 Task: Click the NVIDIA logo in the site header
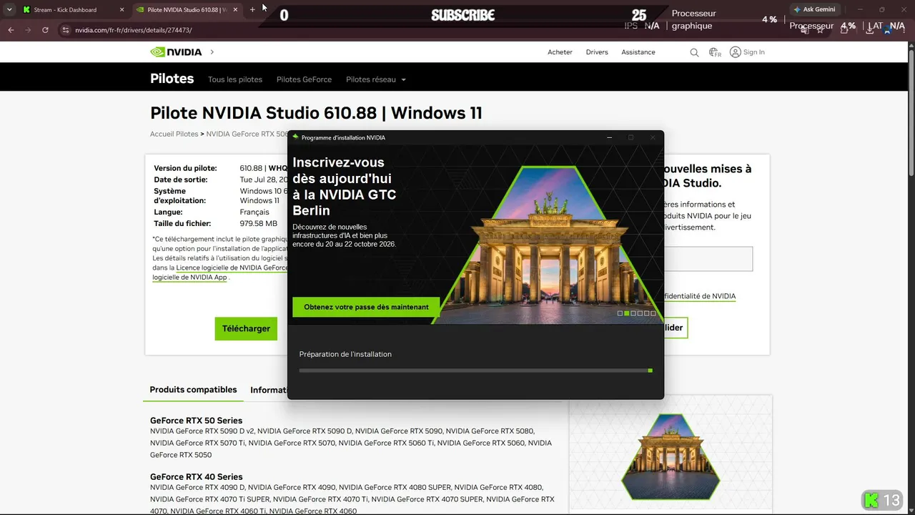point(176,52)
